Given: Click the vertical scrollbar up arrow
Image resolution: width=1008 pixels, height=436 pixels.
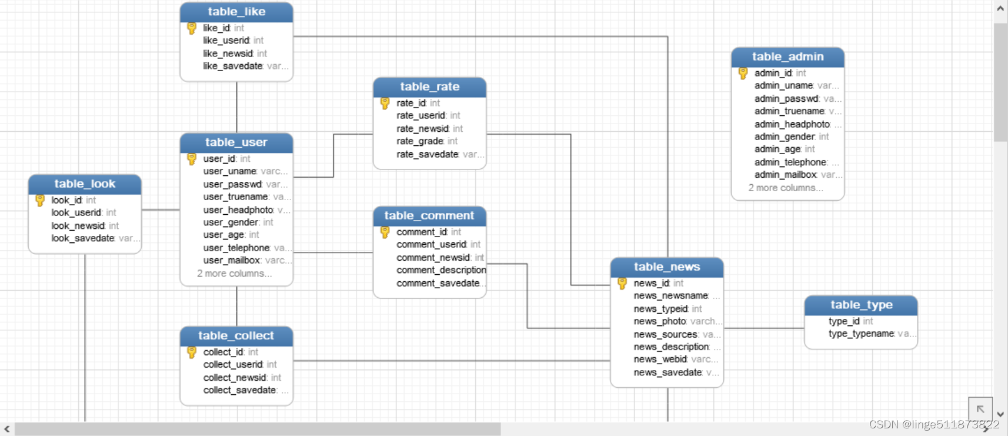Looking at the screenshot, I should point(1000,8).
